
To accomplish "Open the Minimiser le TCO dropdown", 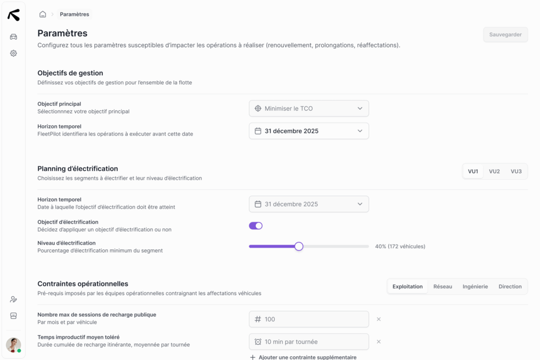I will (308, 109).
